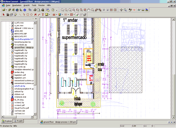Select the ellipse drawing tool
The image size is (176, 128).
pos(31,14)
